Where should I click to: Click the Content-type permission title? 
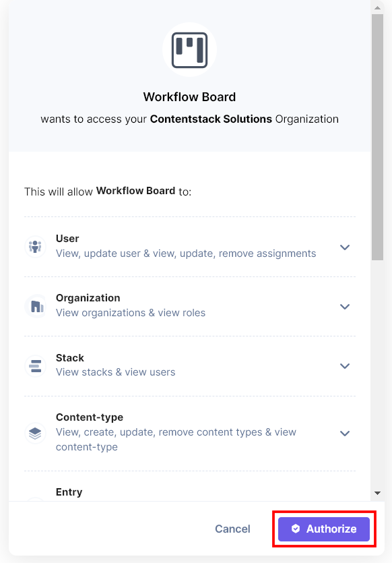coord(90,417)
